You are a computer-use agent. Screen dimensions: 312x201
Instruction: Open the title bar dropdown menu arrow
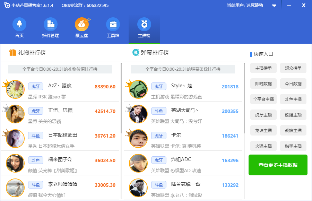[274, 5]
